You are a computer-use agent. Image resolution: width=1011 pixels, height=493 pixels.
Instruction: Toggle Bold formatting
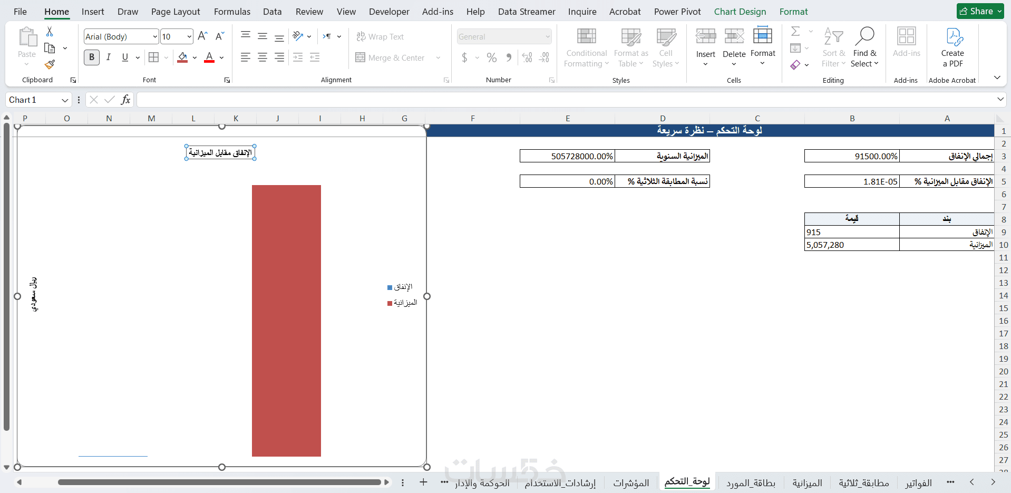92,57
